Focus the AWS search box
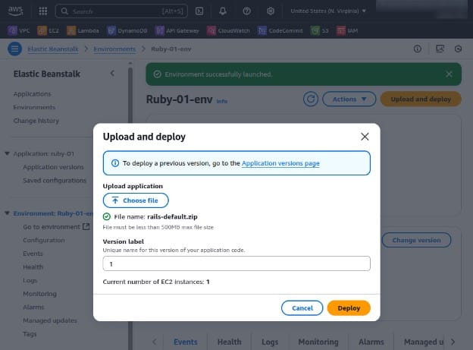 coord(121,11)
